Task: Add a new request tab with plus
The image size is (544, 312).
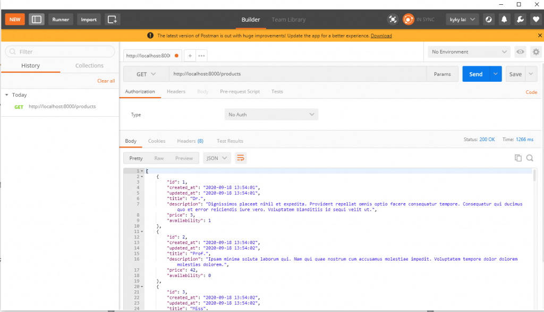Action: pos(190,56)
